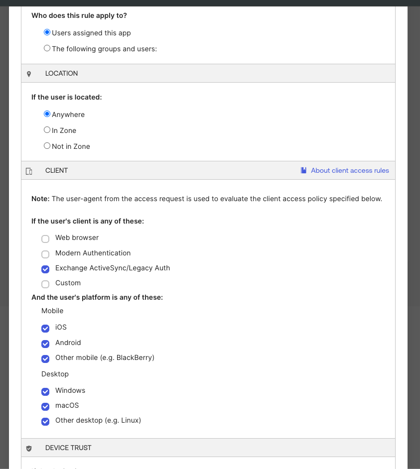
Task: Uncheck the macOS checkbox
Action: [45, 407]
